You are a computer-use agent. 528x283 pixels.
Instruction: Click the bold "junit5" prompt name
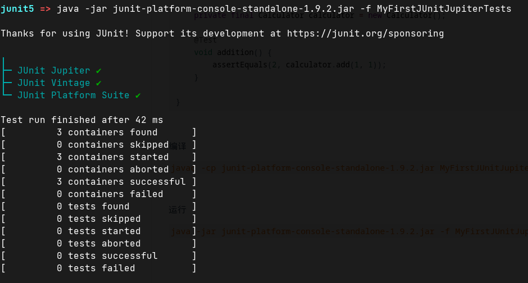point(17,9)
